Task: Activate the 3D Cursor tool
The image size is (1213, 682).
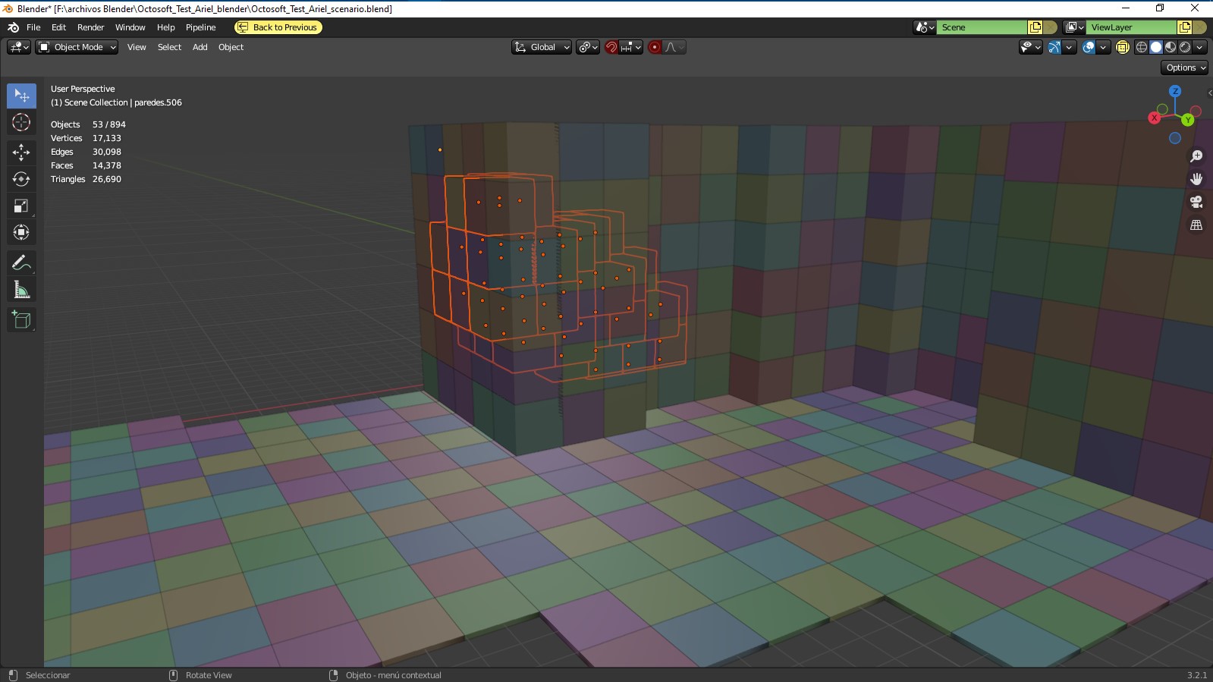Action: [x=21, y=122]
